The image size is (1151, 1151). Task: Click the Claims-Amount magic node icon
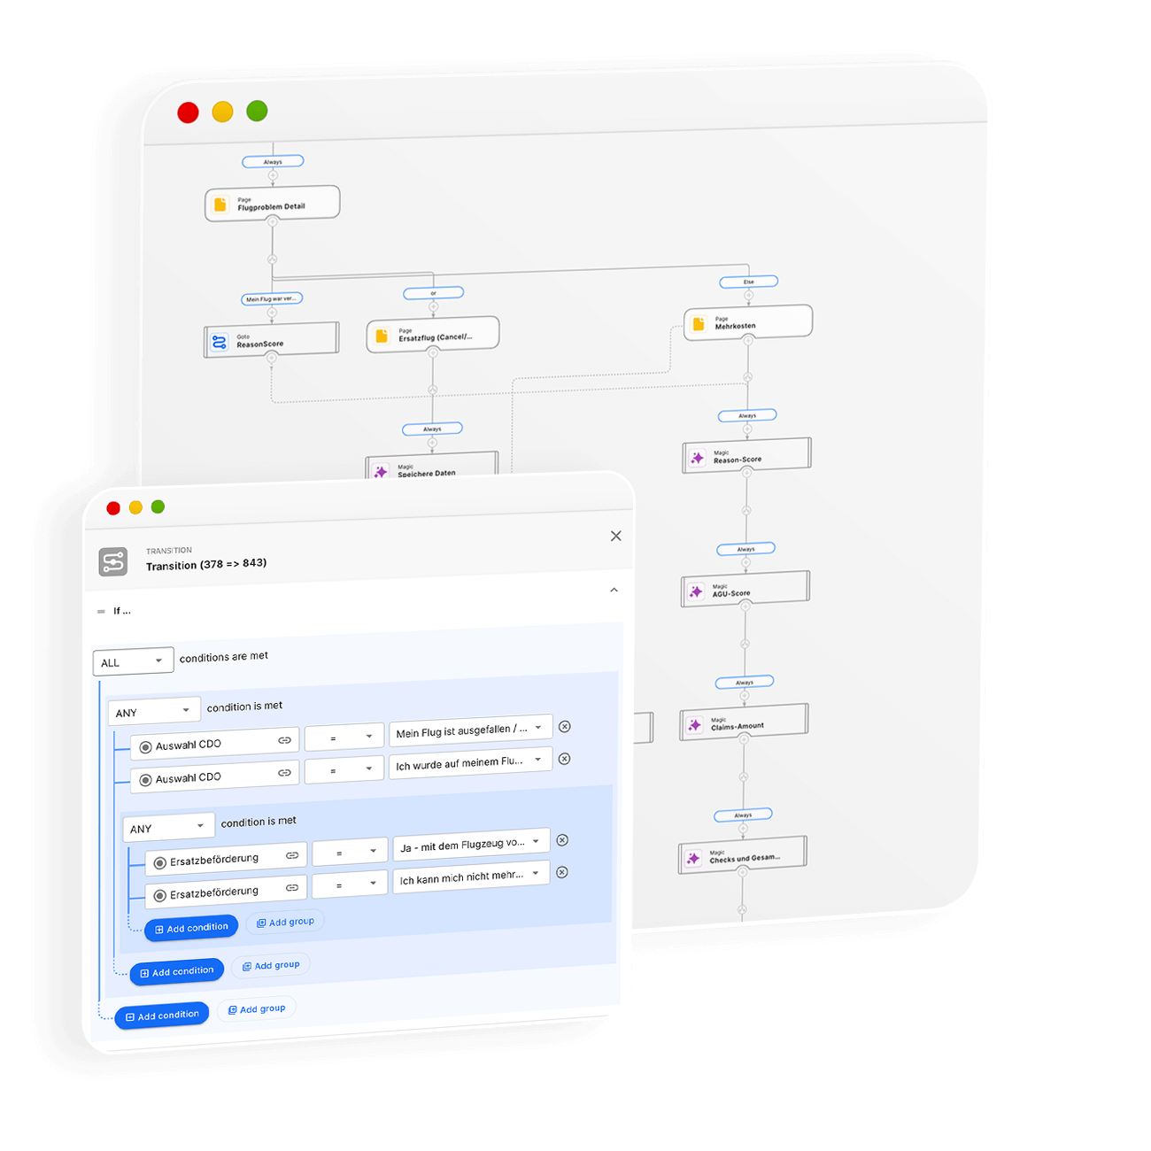695,725
